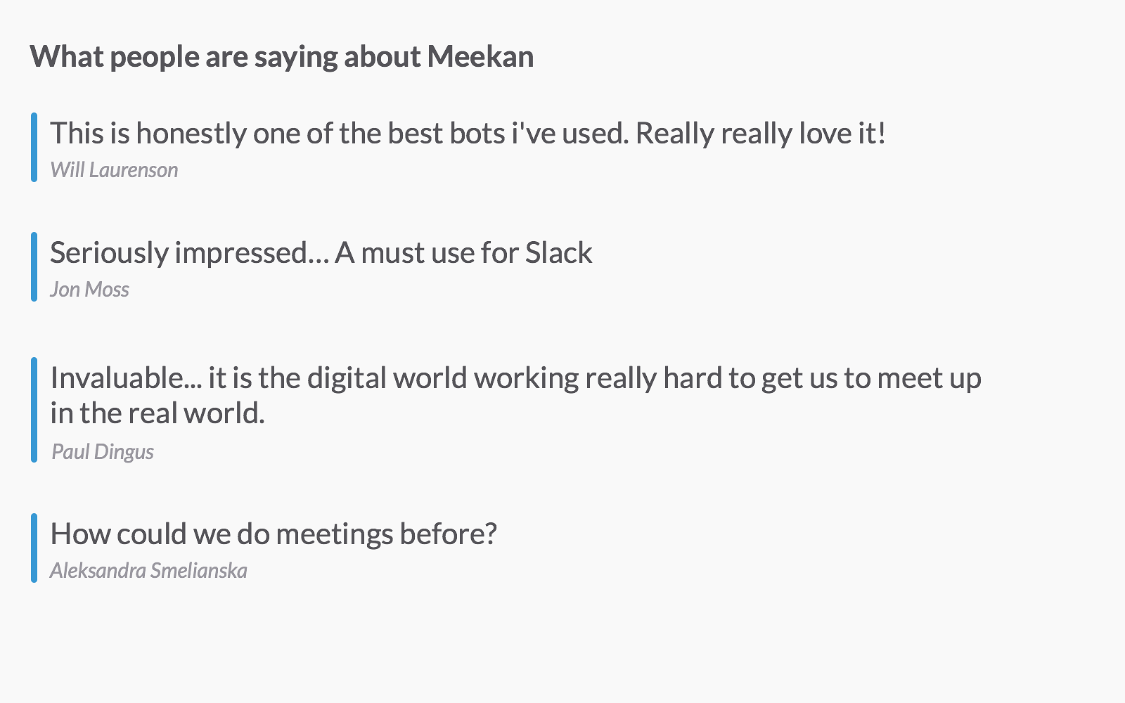Click the word "Slack" in Jon Moss's quote

pyautogui.click(x=559, y=253)
